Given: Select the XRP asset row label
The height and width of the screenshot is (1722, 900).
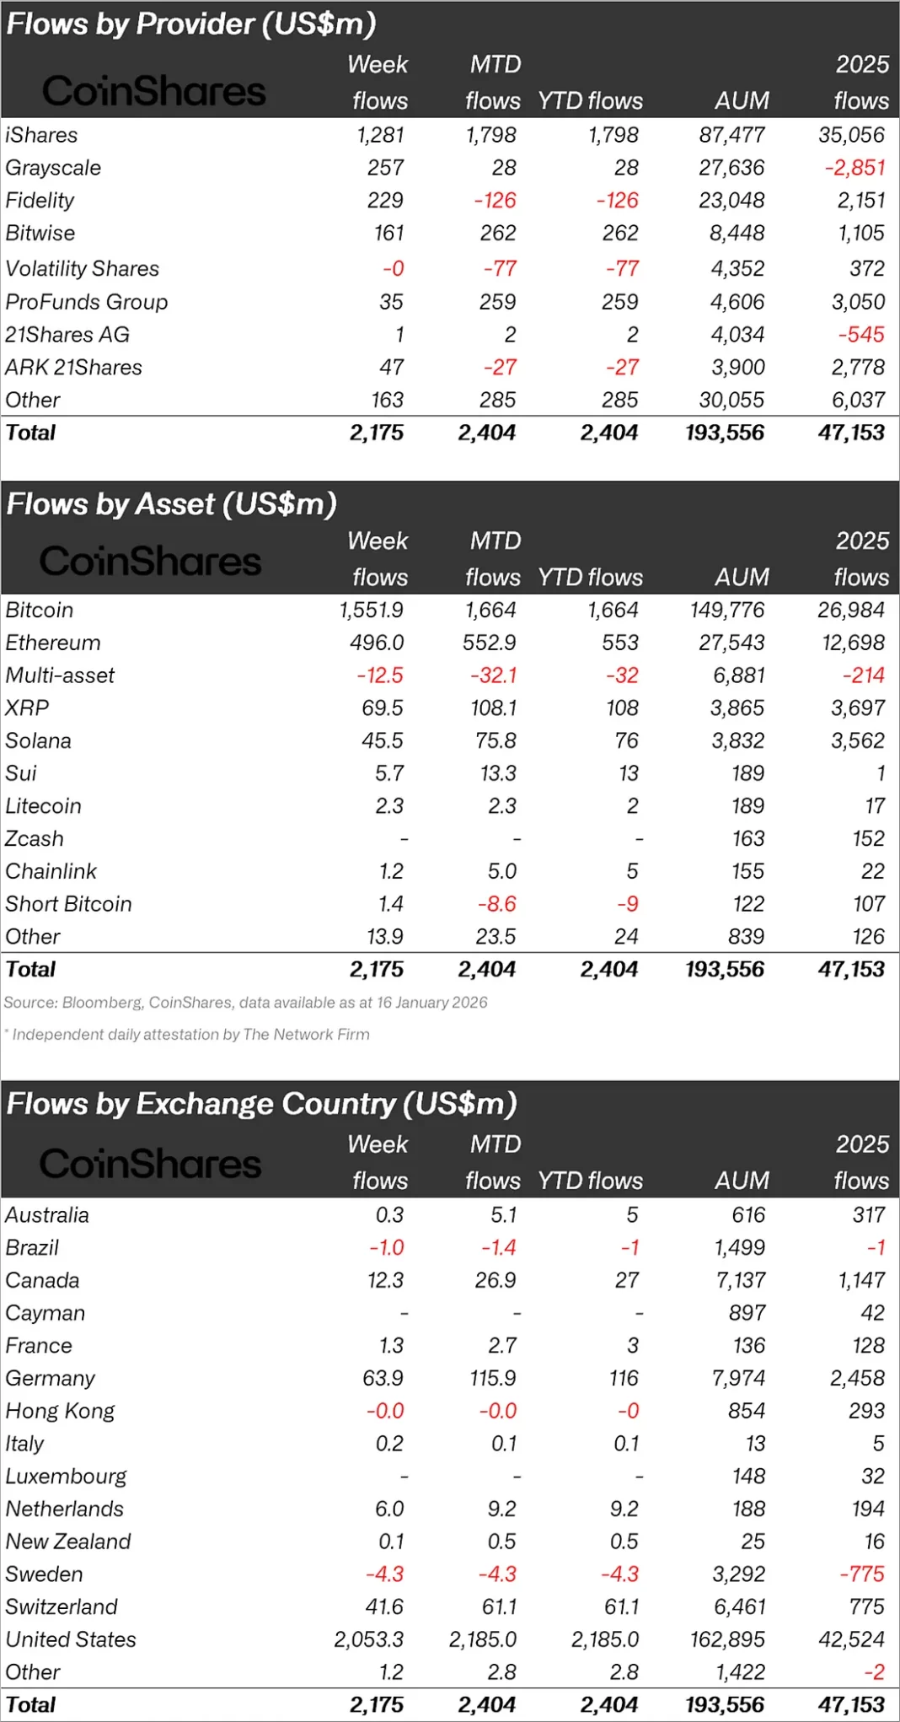Looking at the screenshot, I should 27,708.
